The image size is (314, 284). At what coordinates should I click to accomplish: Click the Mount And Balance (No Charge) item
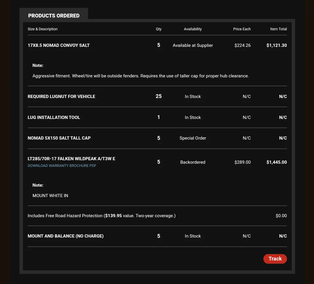[x=65, y=236]
